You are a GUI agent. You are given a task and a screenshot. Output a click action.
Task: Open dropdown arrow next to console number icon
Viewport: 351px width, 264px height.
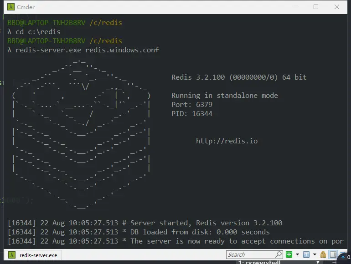point(315,254)
